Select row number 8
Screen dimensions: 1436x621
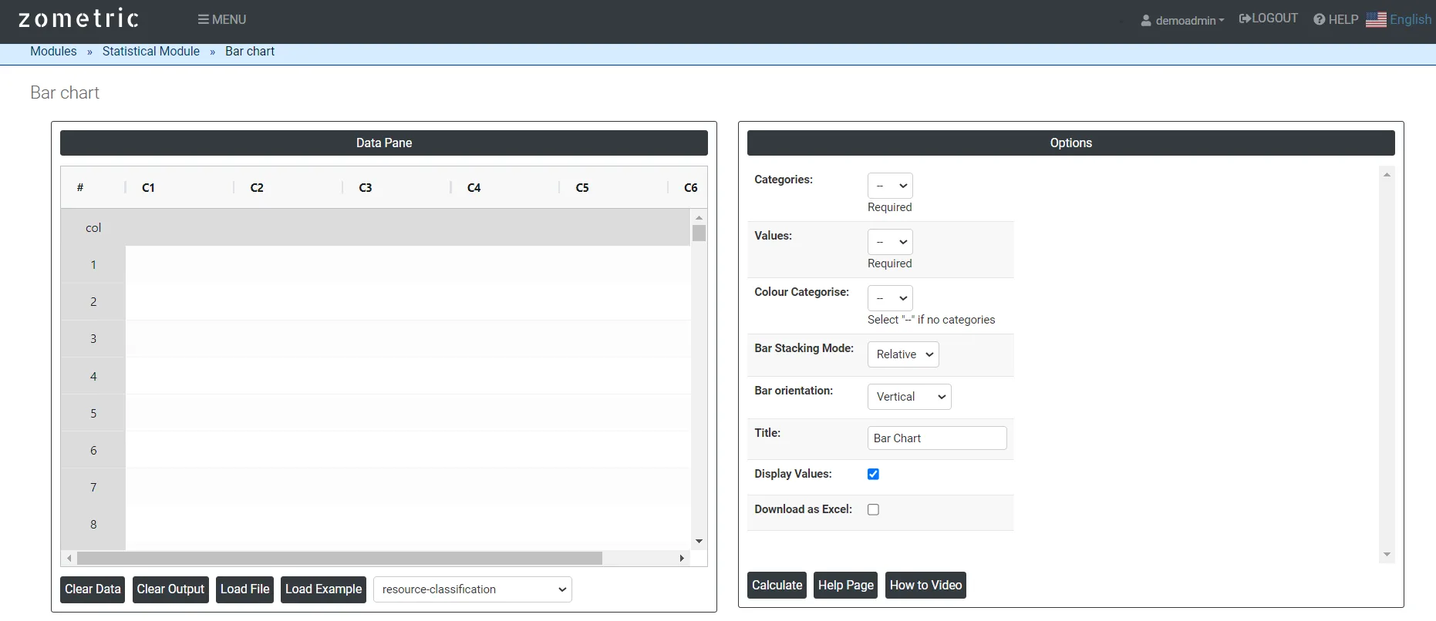pyautogui.click(x=93, y=524)
